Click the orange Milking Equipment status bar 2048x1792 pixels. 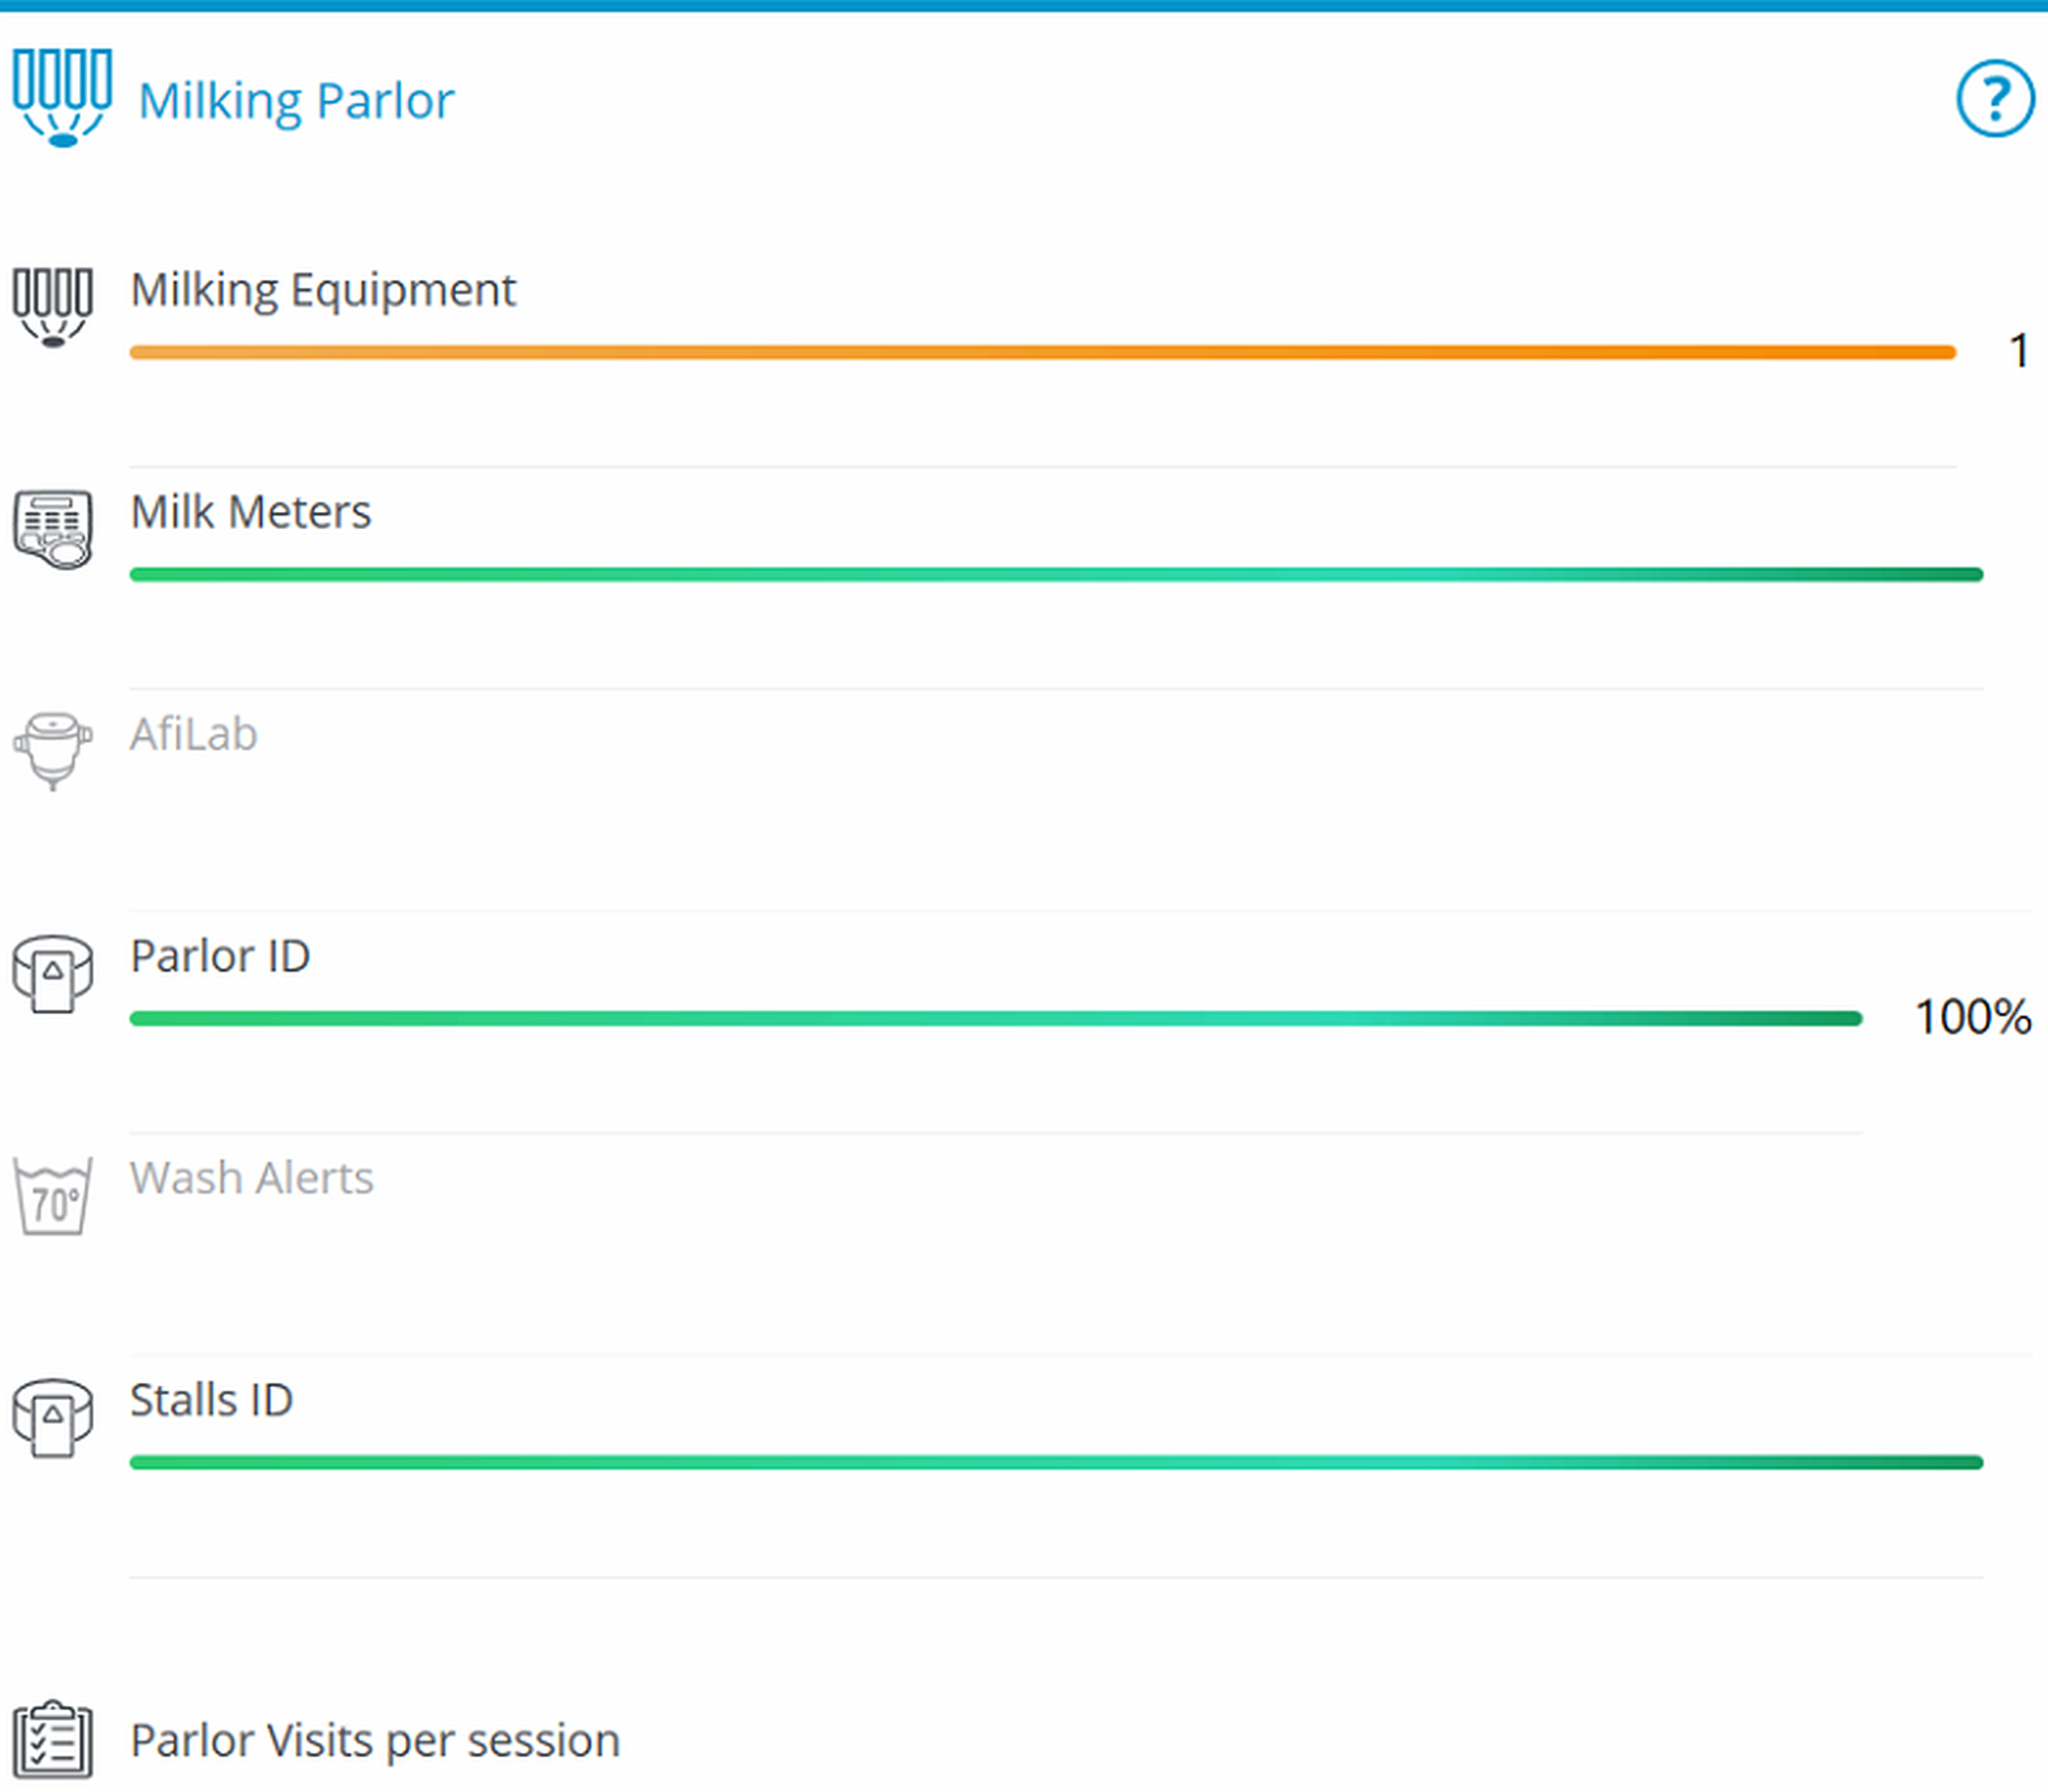1042,352
